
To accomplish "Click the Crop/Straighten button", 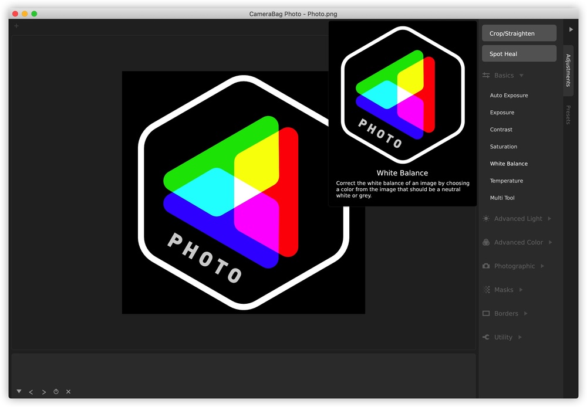I will click(x=519, y=33).
